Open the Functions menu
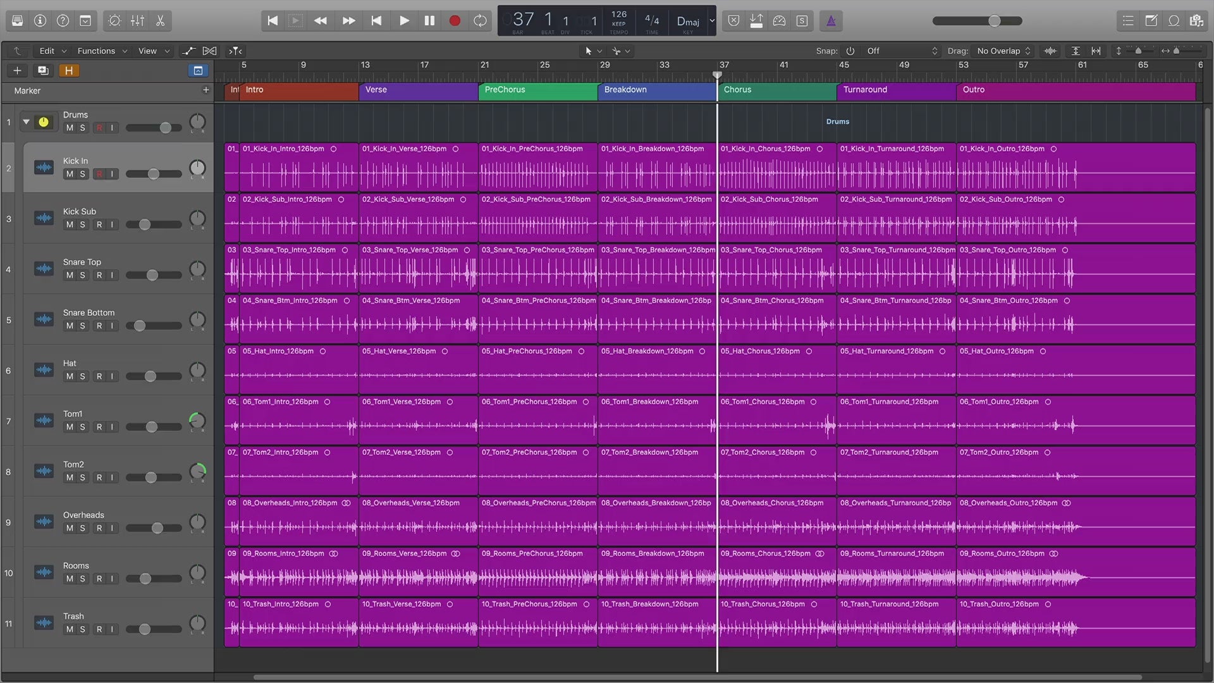 pos(102,51)
